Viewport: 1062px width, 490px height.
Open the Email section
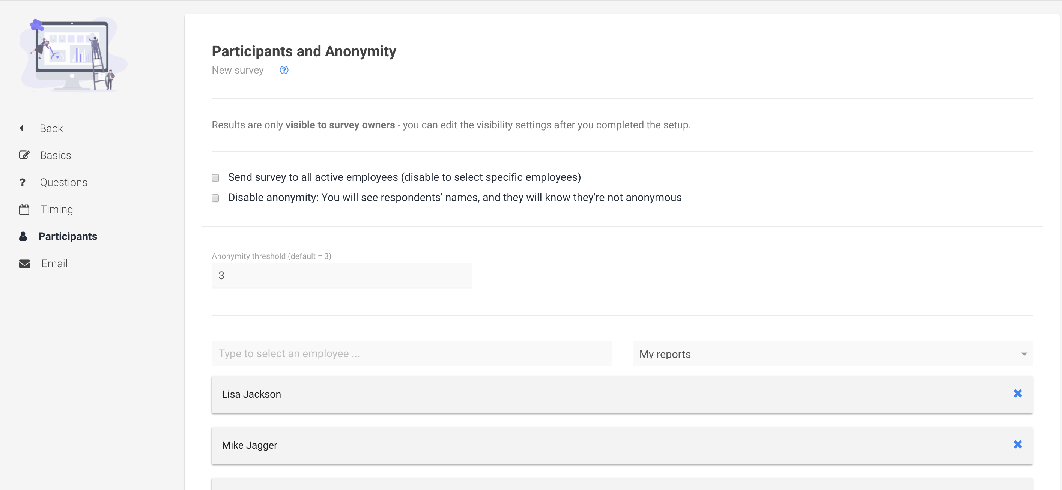coord(54,263)
